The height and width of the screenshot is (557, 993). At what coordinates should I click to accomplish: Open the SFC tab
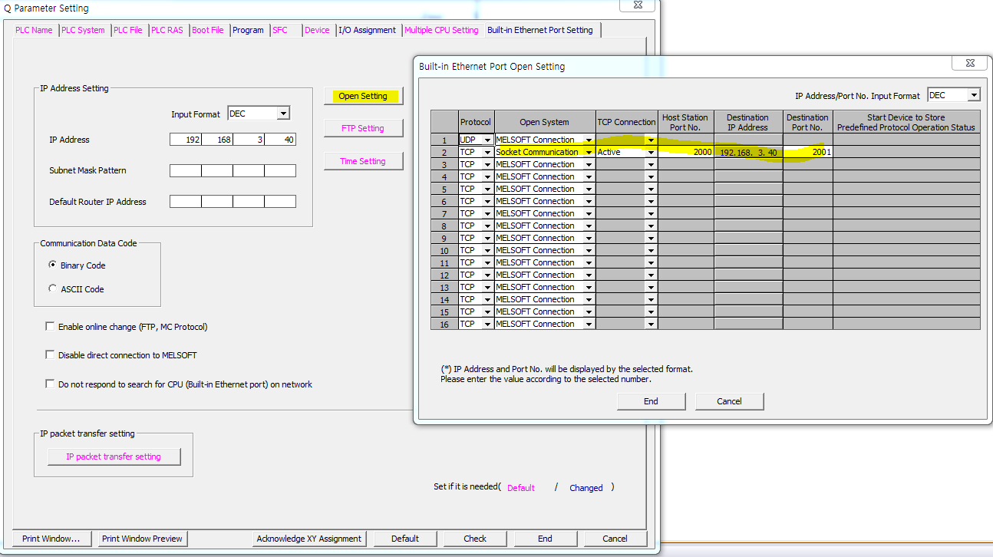click(x=280, y=30)
